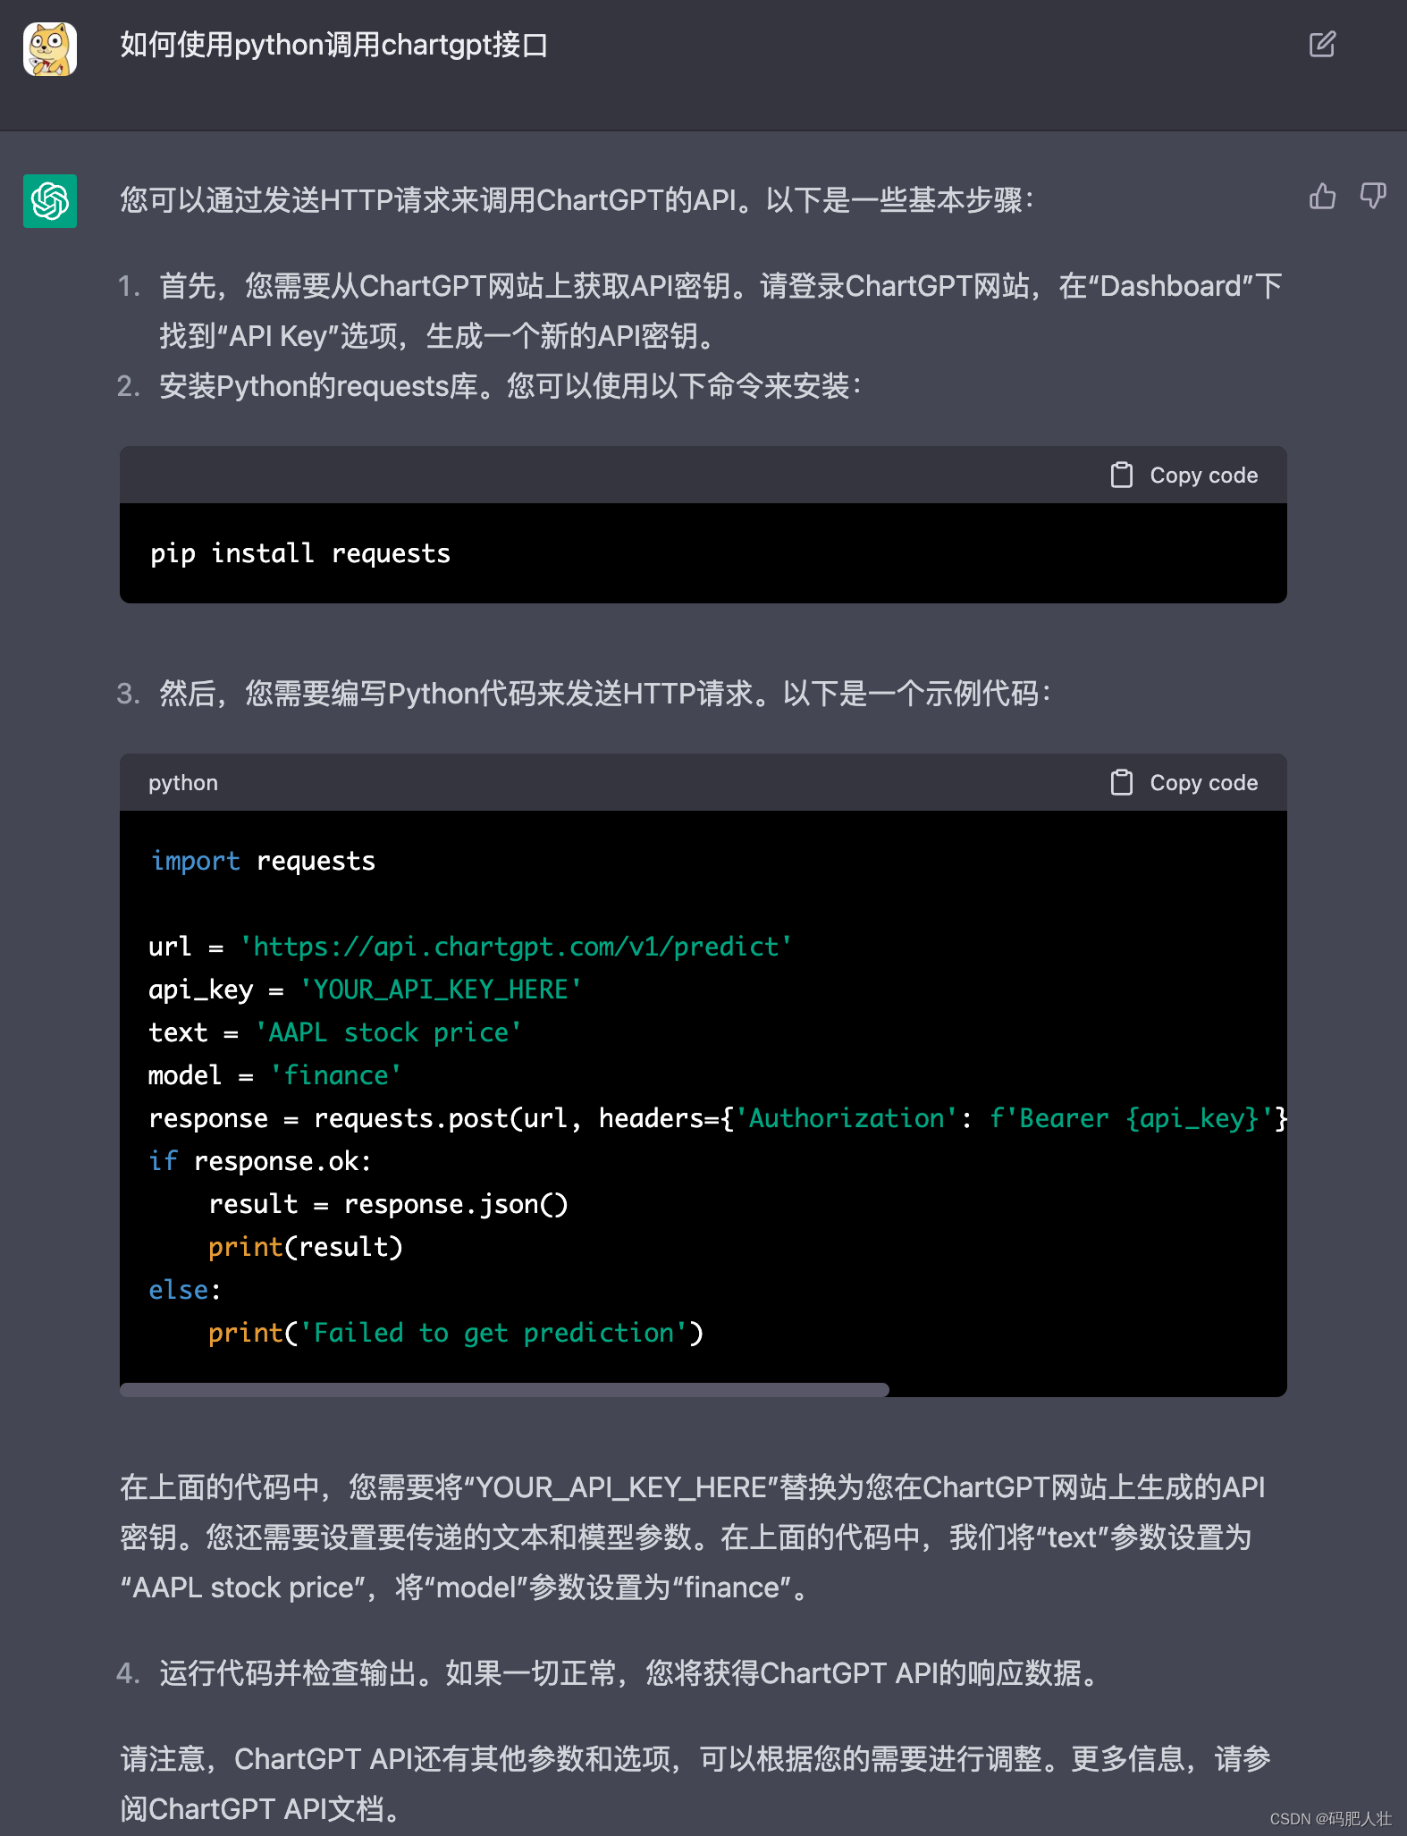Click the api.chartgpt.com URL string

coord(516,947)
